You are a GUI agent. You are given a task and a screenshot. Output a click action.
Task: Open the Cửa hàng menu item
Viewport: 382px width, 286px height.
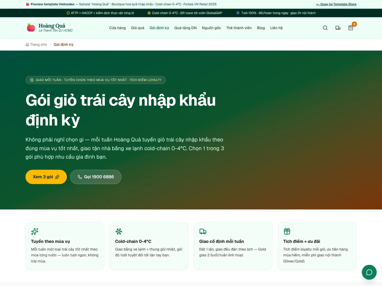(x=118, y=28)
